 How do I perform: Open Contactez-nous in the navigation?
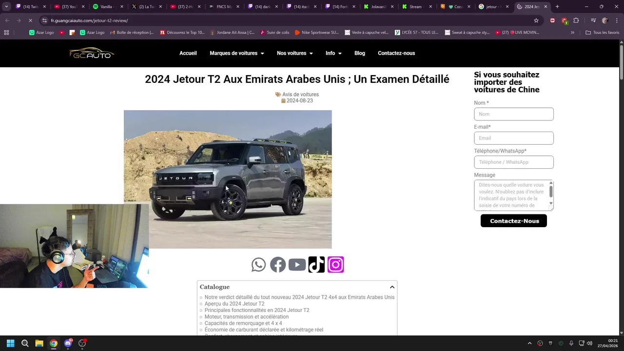coord(396,53)
